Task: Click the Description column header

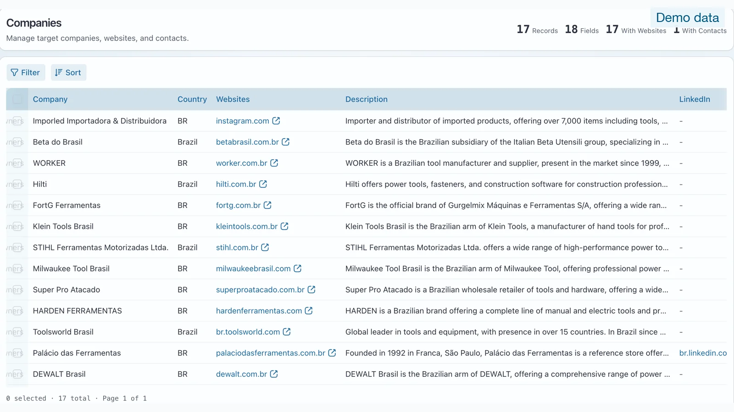Action: [367, 99]
